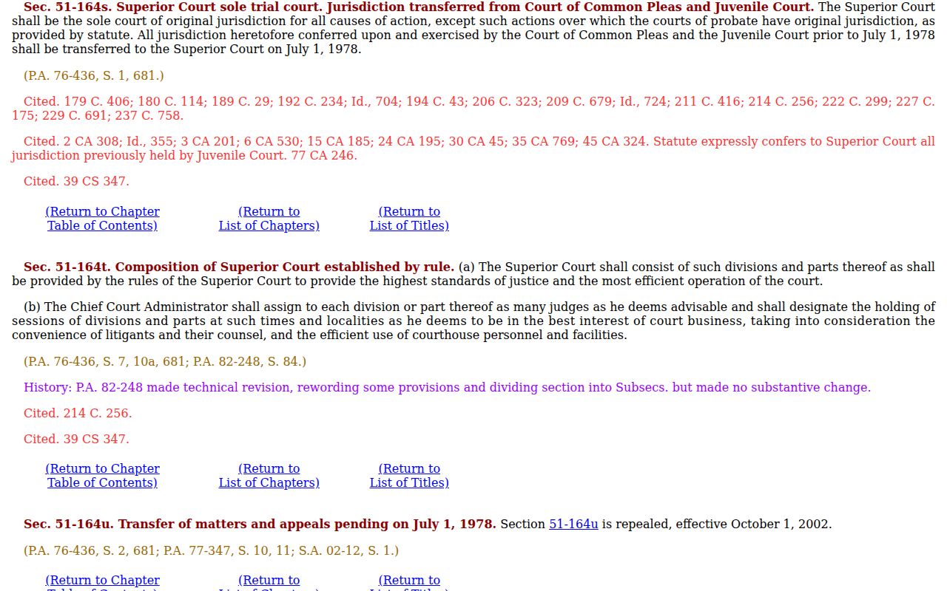Click the source note '(P.A. 76-436, S. 2, 681; P.A. 77-347'

coord(211,550)
